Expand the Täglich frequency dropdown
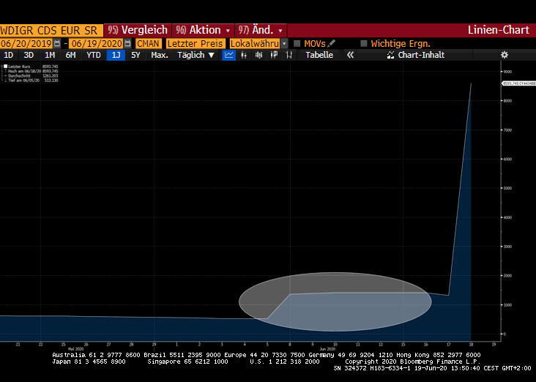 click(196, 55)
